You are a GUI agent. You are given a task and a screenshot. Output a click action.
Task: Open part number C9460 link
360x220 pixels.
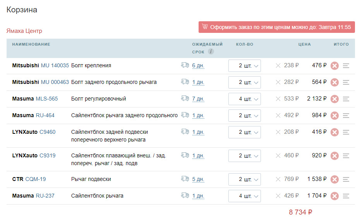[x=48, y=132]
